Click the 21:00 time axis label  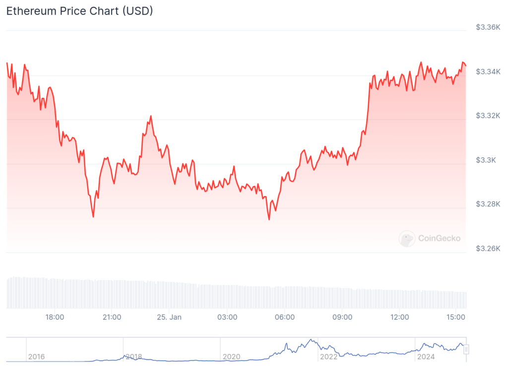(x=112, y=317)
